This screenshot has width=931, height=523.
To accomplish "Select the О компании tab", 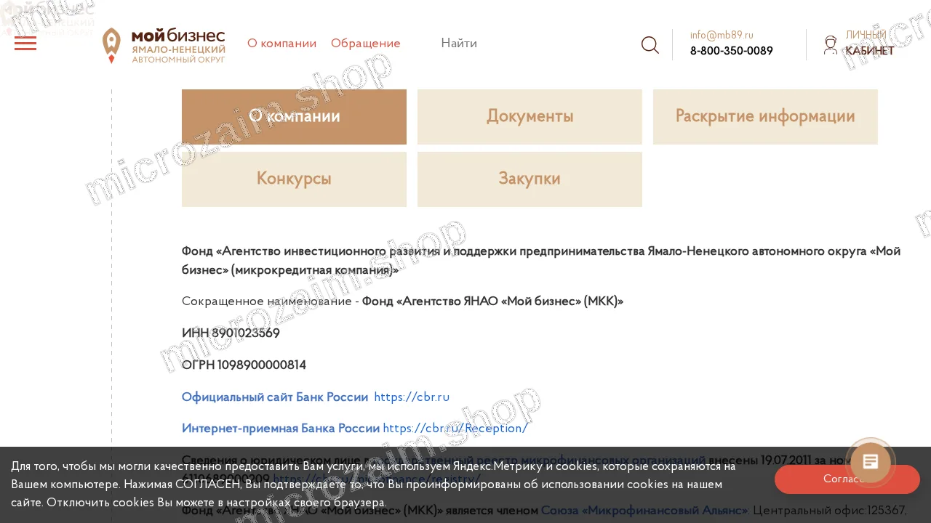I will point(294,117).
